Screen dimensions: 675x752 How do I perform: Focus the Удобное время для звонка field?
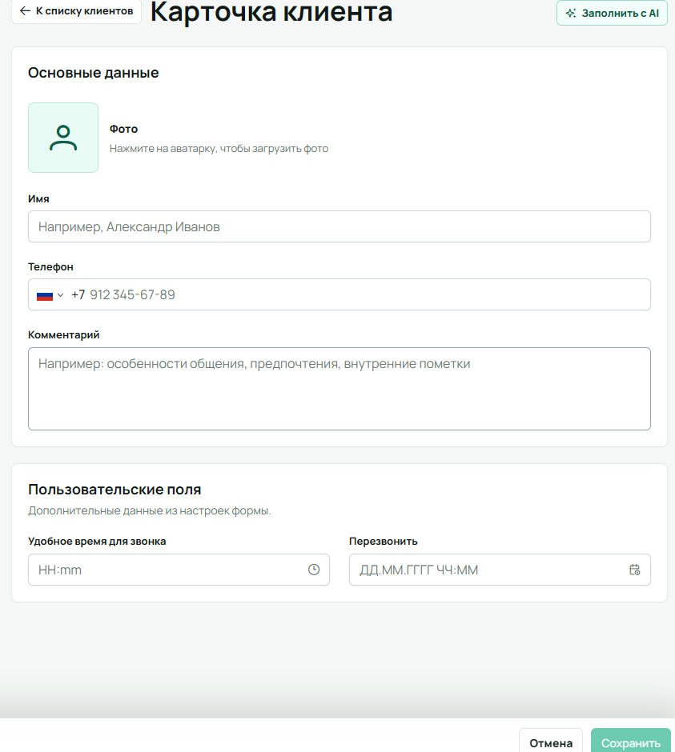pyautogui.click(x=179, y=570)
